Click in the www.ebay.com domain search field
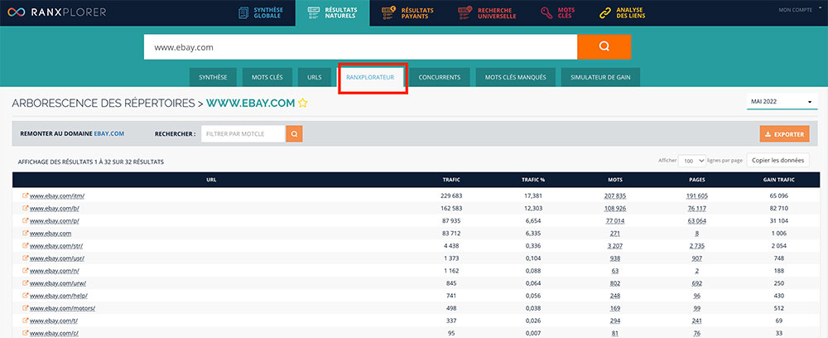Viewport: 828px width, 338px height. [361, 47]
